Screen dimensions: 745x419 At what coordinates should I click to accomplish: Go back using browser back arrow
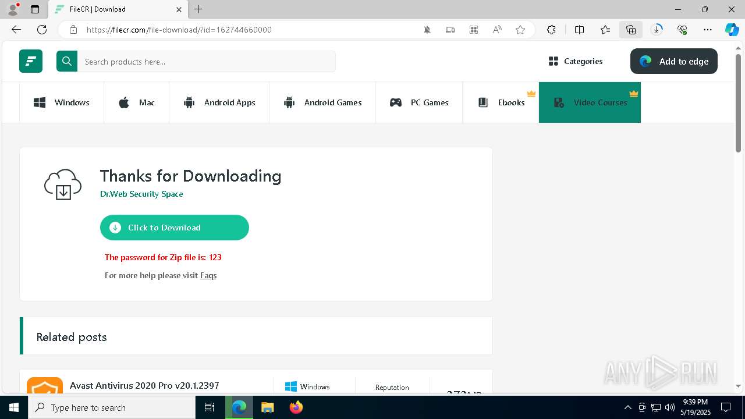(16, 30)
